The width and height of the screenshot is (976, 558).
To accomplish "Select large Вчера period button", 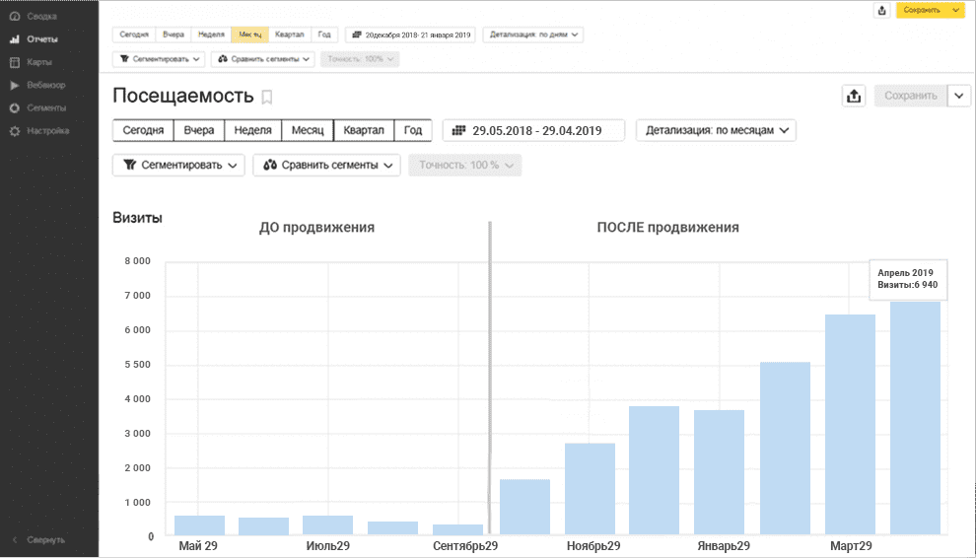I will (198, 130).
